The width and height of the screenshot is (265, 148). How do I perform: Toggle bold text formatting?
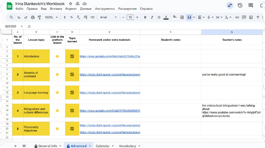[145, 17]
